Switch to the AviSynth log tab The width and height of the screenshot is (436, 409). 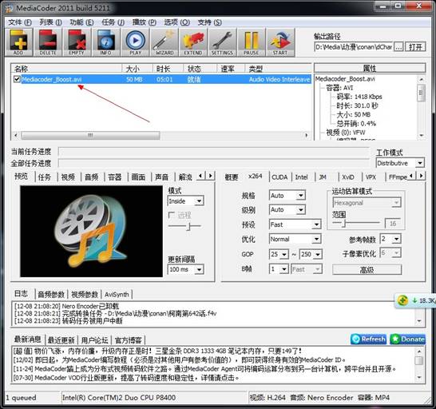(x=117, y=295)
